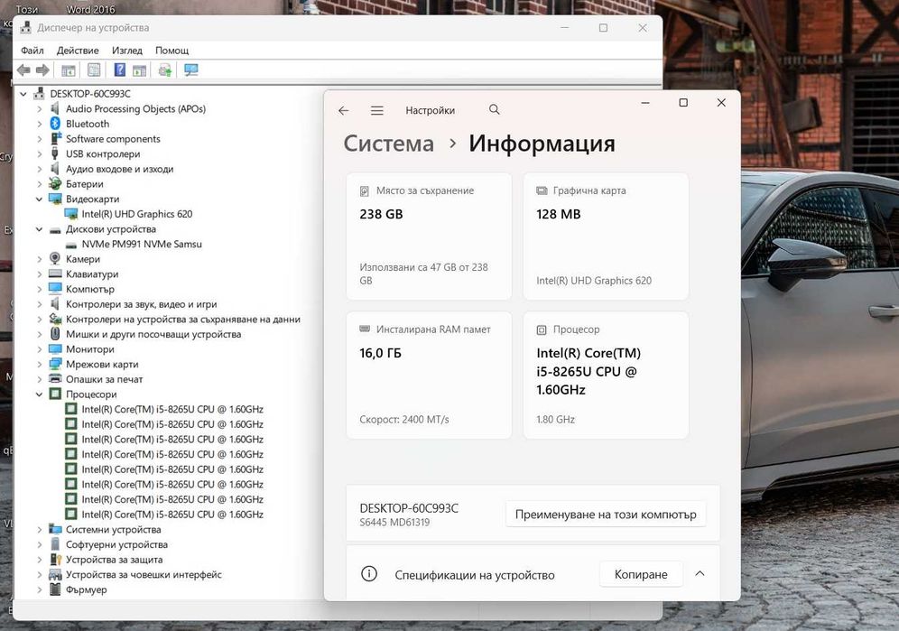
Task: Select Intel(R) UHD Graphics 620 tree device
Action: click(x=136, y=214)
